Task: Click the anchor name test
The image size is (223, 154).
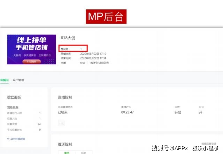Action: [x=83, y=63]
